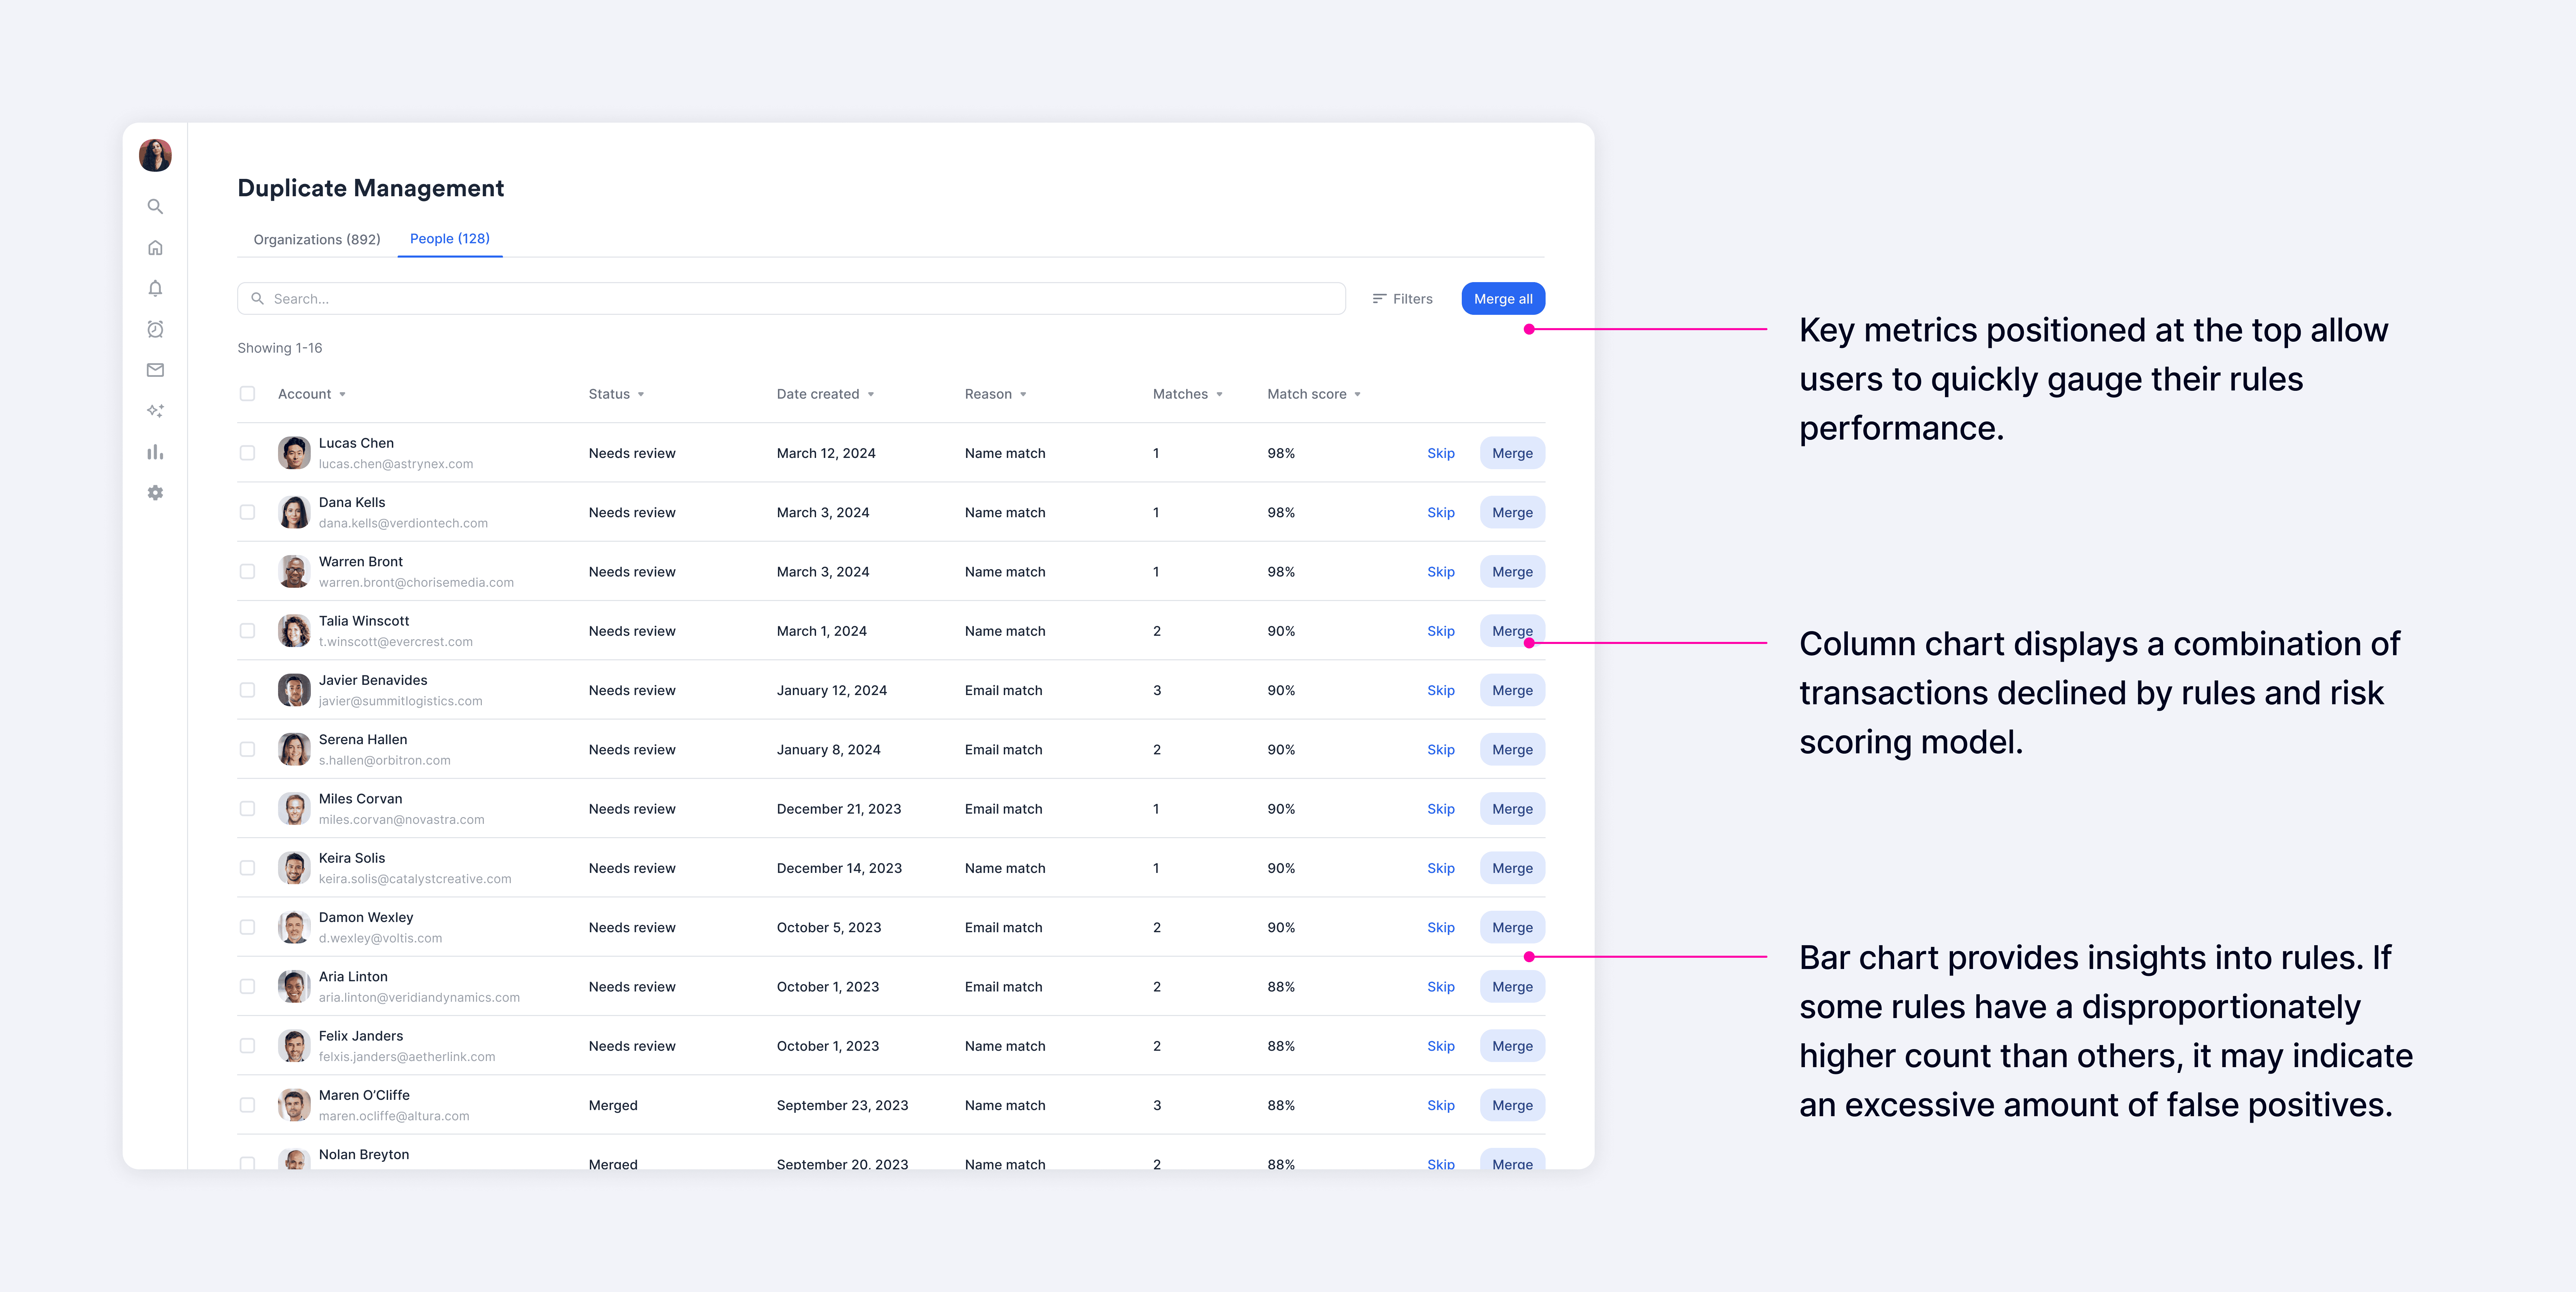This screenshot has width=2576, height=1292.
Task: Open the settings gear icon
Action: [155, 493]
